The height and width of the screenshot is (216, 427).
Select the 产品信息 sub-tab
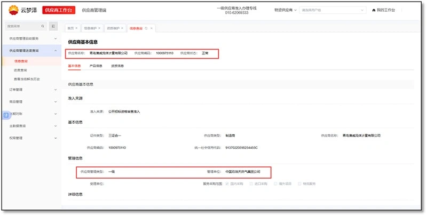96,66
